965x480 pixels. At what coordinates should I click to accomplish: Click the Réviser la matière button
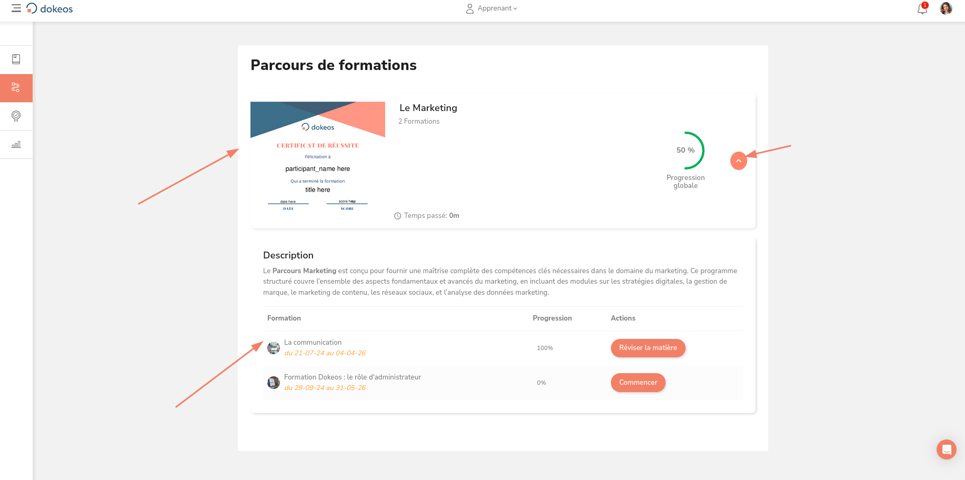coord(648,348)
